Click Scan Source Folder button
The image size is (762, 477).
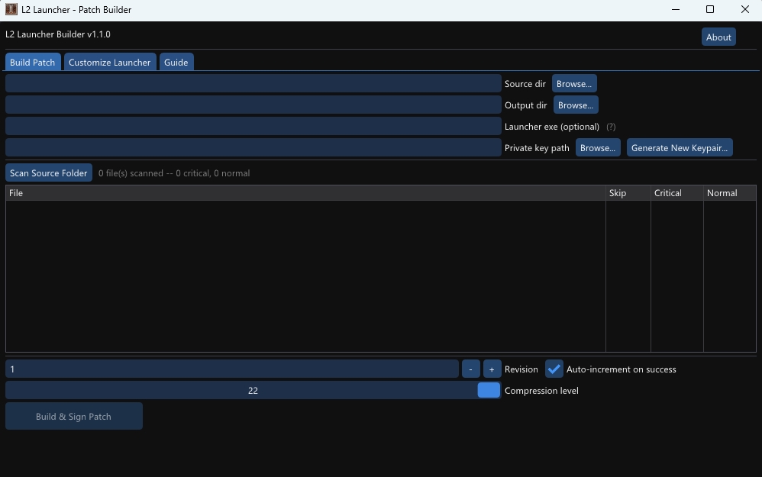(49, 173)
